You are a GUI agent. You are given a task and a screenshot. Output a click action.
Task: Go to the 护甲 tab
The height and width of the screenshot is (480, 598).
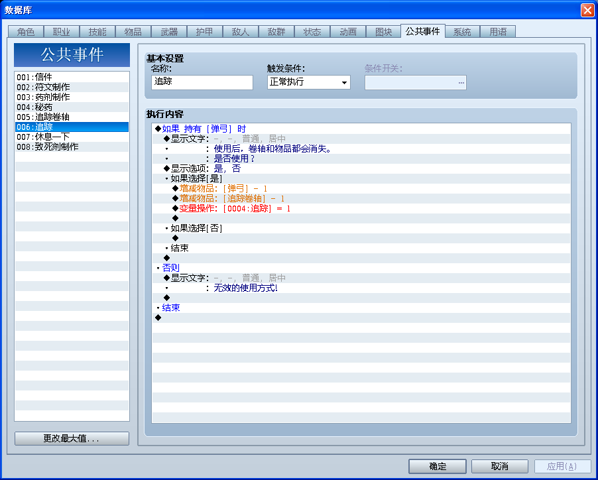click(x=205, y=32)
